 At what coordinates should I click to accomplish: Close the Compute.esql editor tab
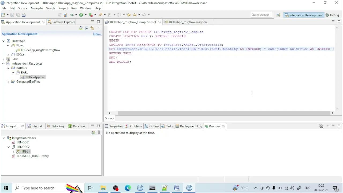(x=159, y=22)
